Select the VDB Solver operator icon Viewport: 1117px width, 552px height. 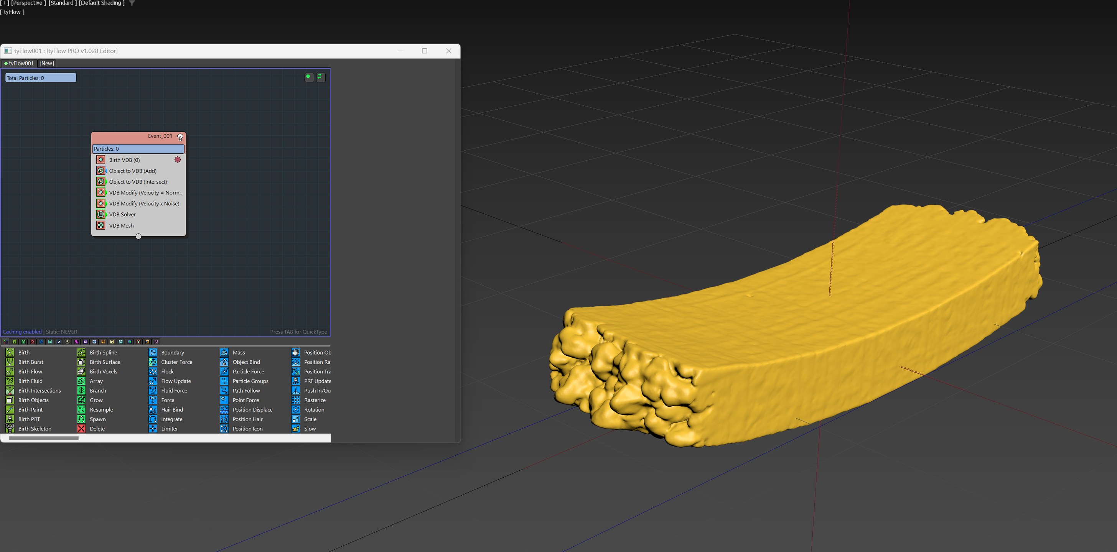coord(100,214)
